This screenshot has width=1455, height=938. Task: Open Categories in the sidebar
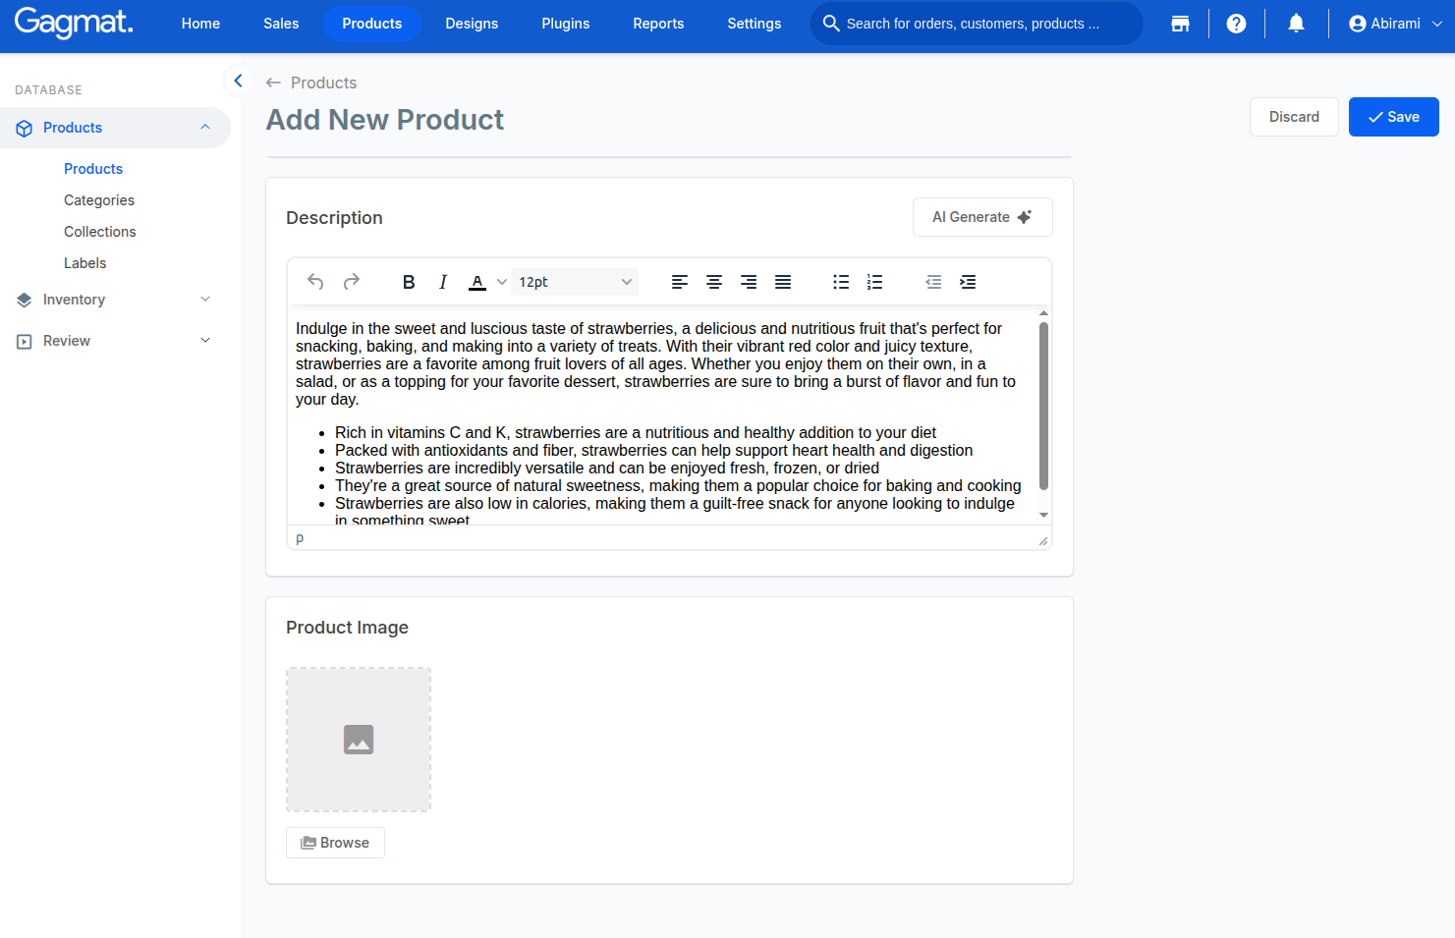99,200
